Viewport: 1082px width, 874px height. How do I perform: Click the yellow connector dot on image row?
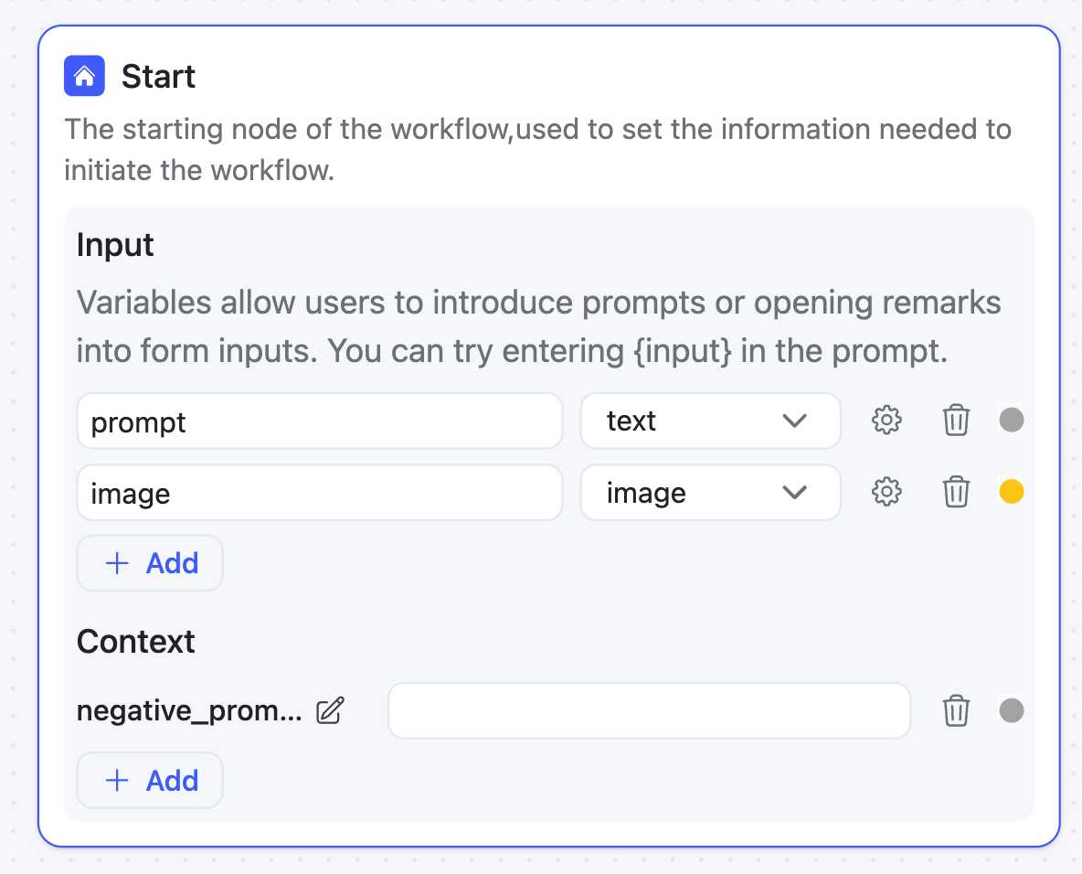1012,493
